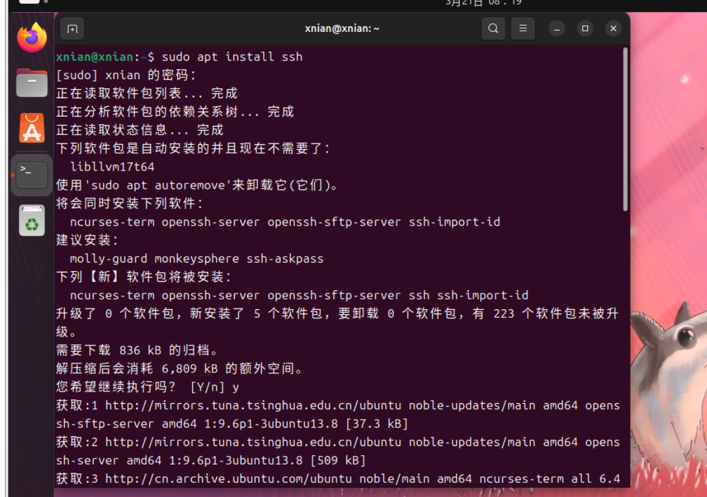Open a new terminal tab
The width and height of the screenshot is (707, 497).
click(72, 28)
